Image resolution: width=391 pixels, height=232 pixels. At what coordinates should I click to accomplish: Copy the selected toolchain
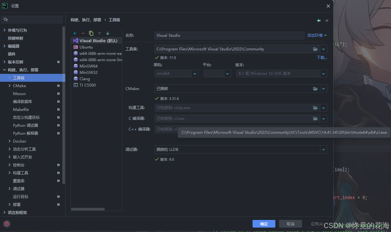tap(91, 33)
